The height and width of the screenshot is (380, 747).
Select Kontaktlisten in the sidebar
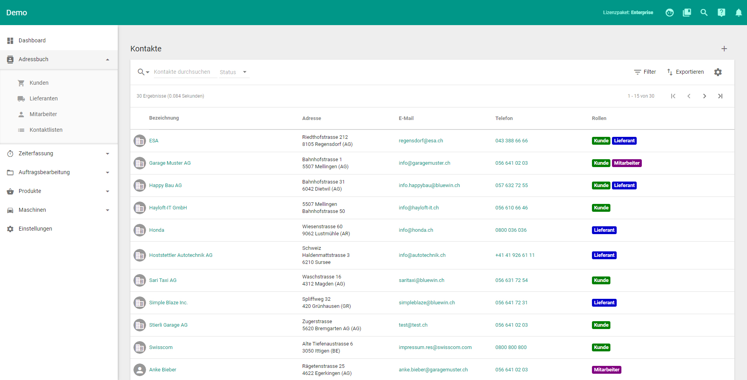click(x=46, y=130)
